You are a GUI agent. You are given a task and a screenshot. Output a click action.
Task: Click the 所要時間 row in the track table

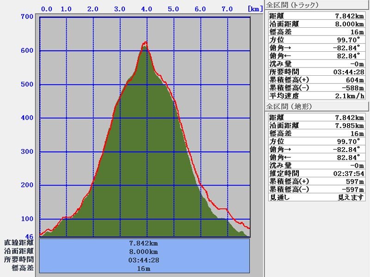tap(316, 72)
